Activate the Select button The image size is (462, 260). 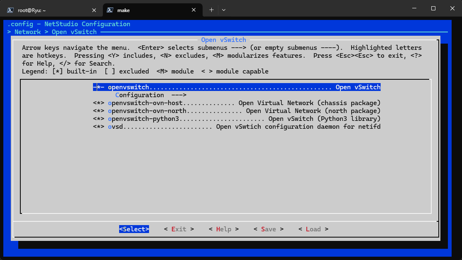(x=134, y=229)
